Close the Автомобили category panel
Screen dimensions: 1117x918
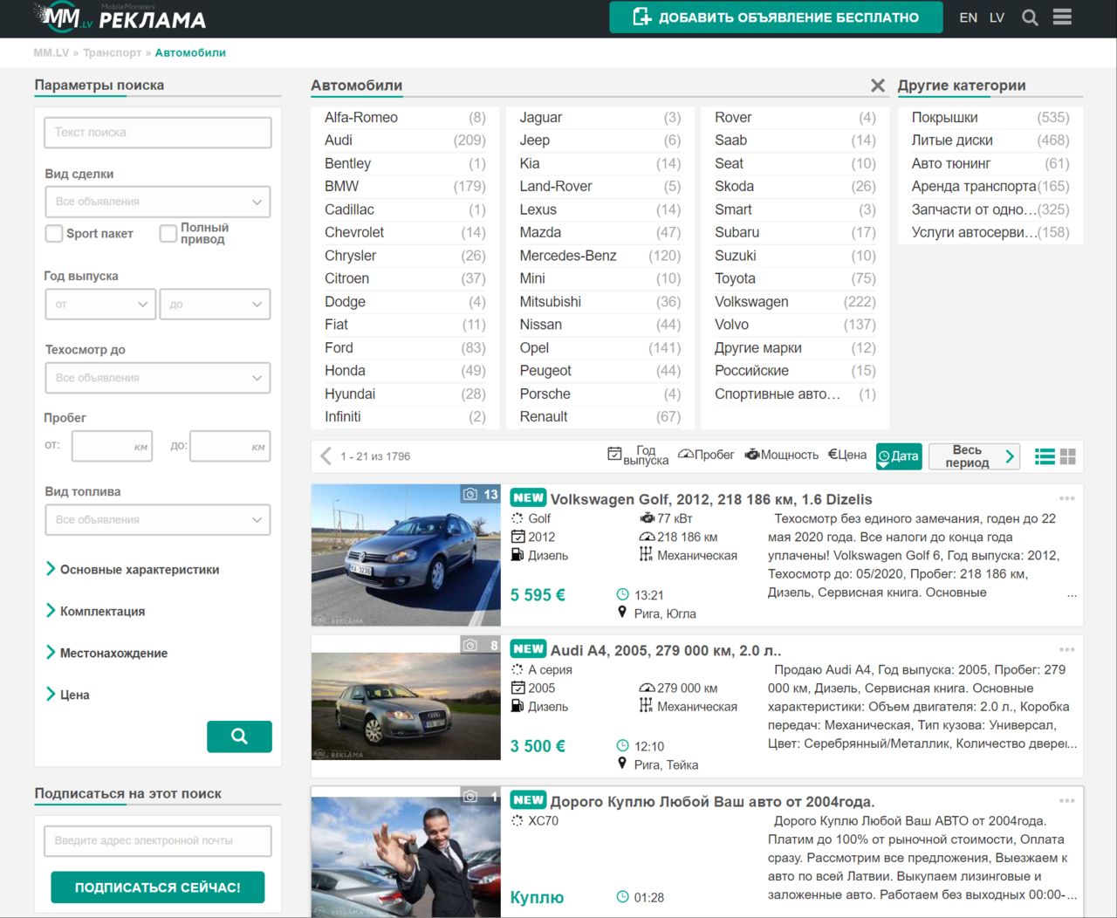(877, 86)
